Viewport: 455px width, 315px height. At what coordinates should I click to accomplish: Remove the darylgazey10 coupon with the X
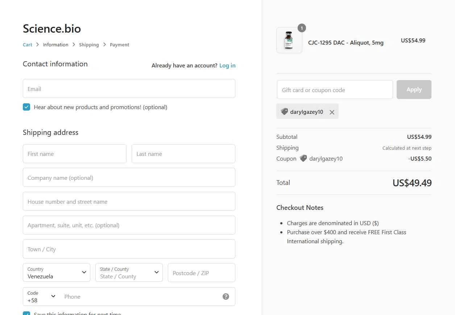click(332, 112)
